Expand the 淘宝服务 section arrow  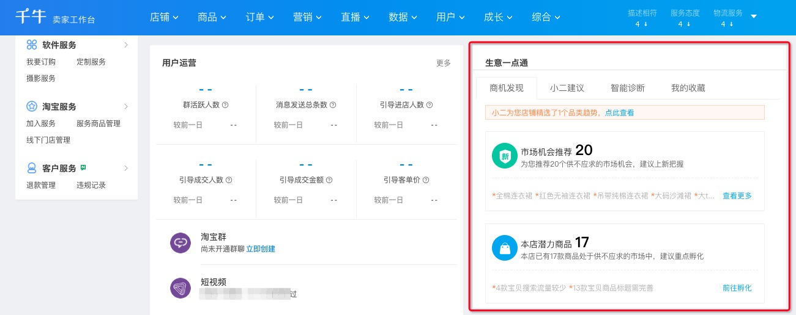tap(126, 106)
